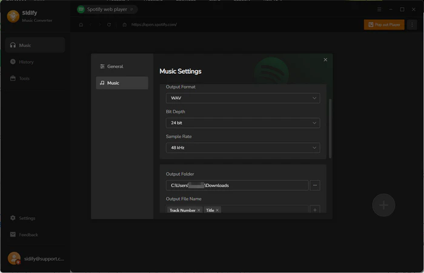
Task: Click the settings dialog scrollbar
Action: 330,129
